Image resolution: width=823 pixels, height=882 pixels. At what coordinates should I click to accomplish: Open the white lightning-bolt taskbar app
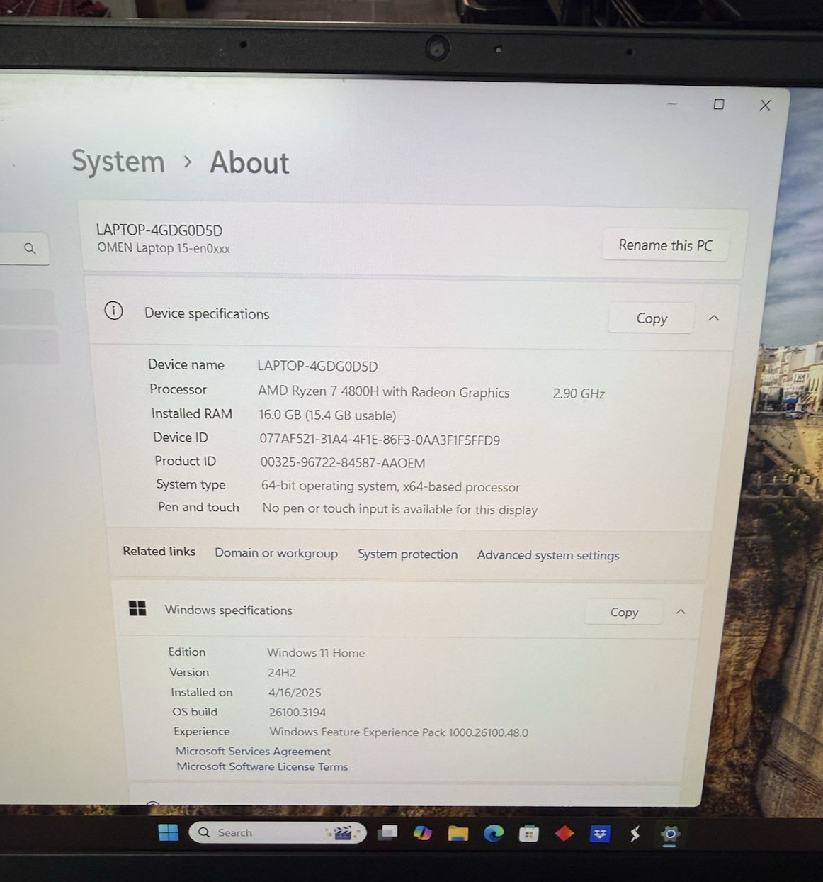pyautogui.click(x=635, y=834)
